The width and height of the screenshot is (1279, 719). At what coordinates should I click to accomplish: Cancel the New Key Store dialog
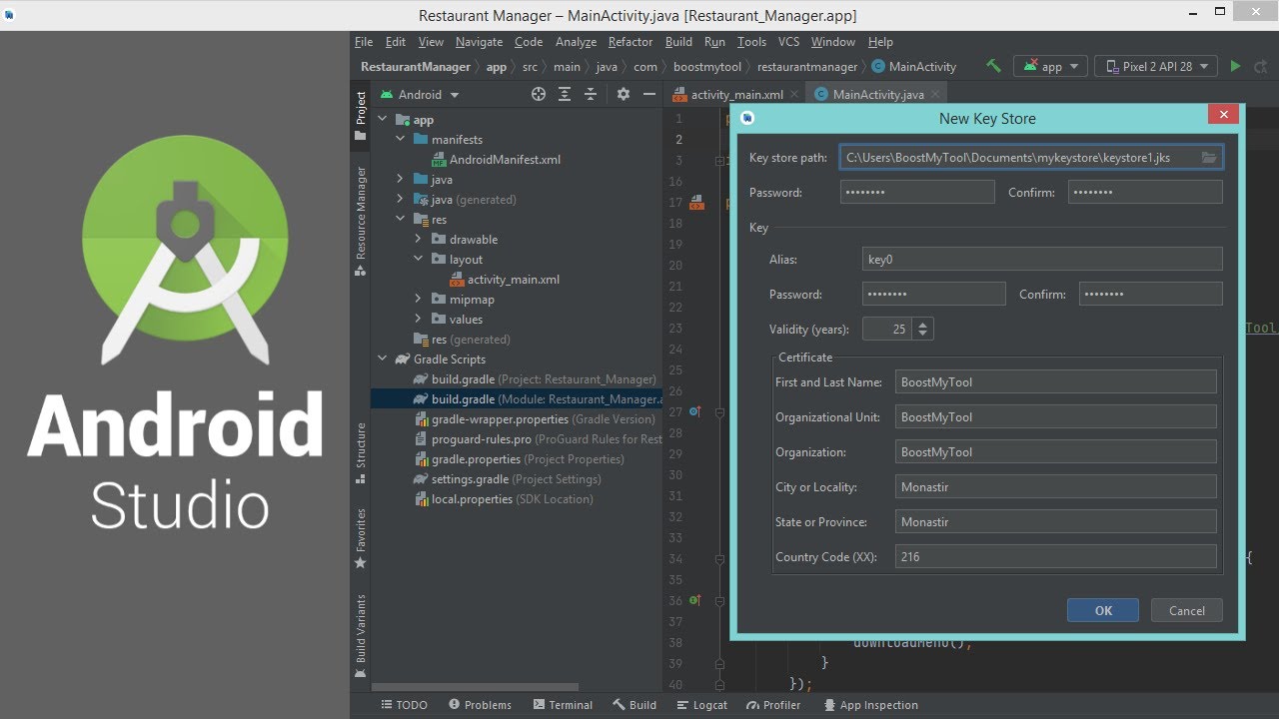(1186, 610)
